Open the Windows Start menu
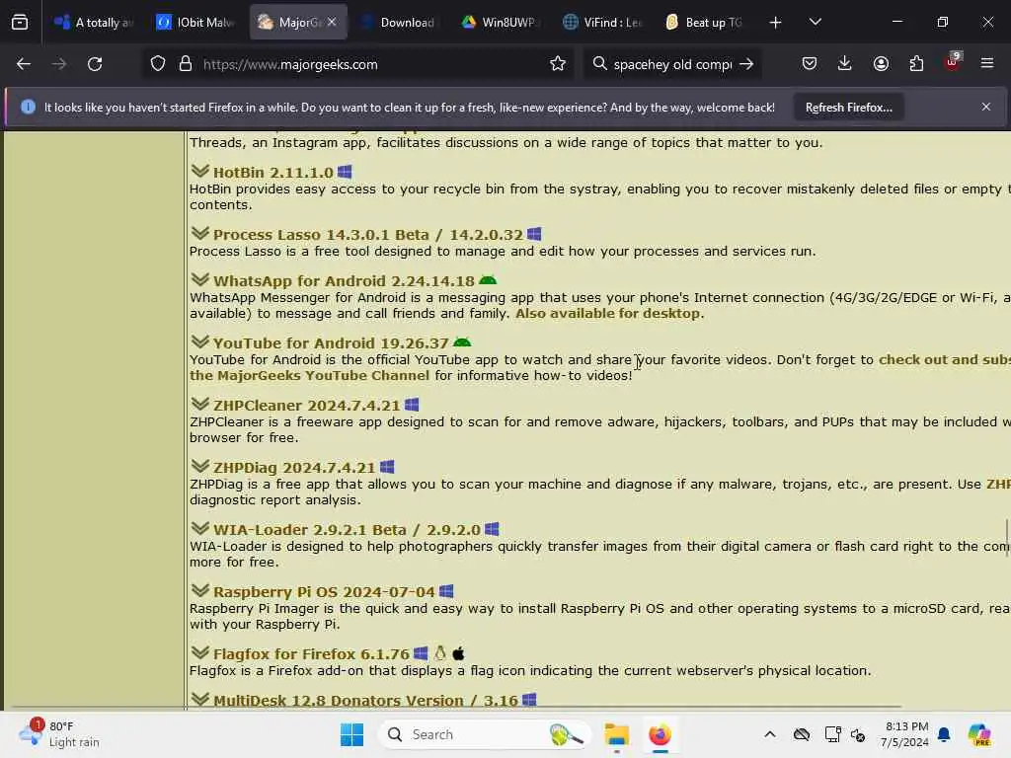Screen dimensions: 1011x758 coord(352,734)
